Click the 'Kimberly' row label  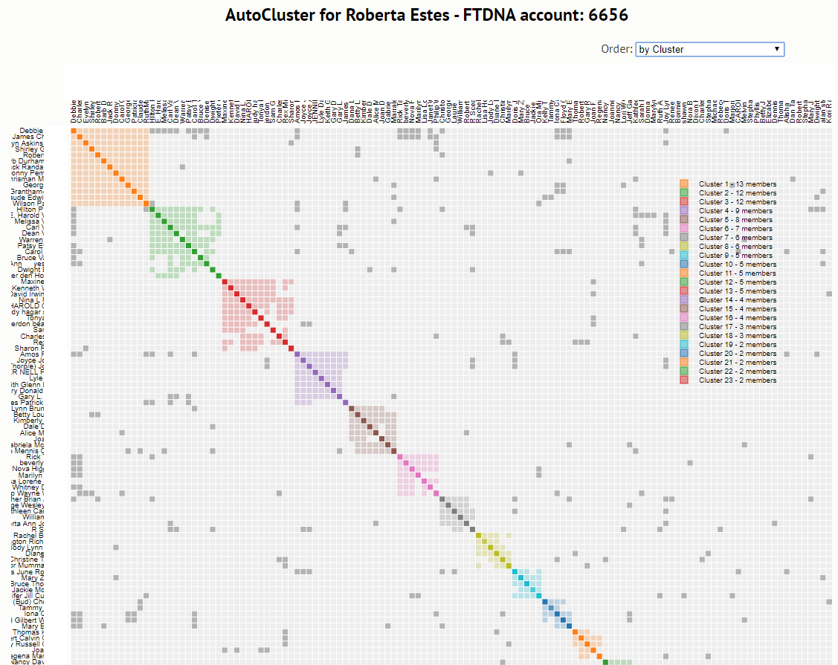pos(29,421)
